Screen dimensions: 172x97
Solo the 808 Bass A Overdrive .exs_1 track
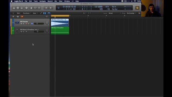coord(24,32)
